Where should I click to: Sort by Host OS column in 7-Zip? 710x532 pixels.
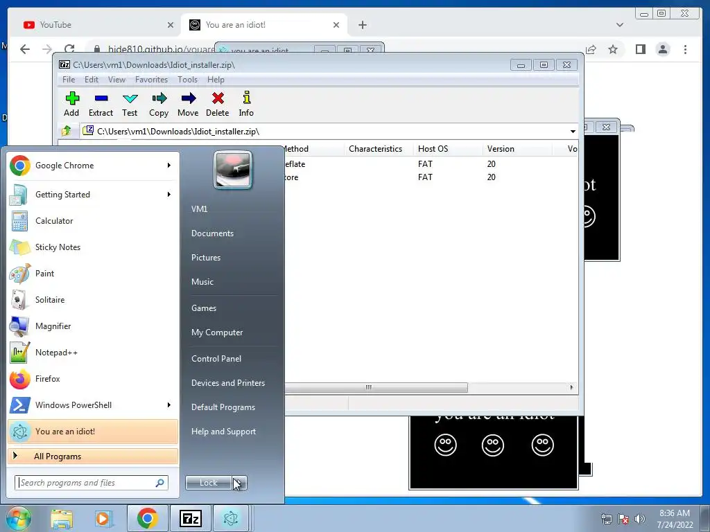pos(433,149)
